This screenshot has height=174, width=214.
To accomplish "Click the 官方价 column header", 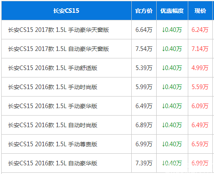I will point(144,11).
